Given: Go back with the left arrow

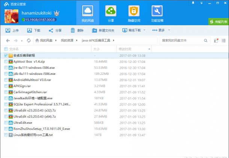Looking at the screenshot, I should (8, 41).
